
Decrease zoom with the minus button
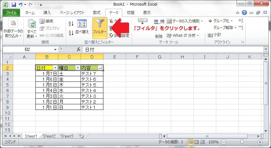click(x=224, y=142)
